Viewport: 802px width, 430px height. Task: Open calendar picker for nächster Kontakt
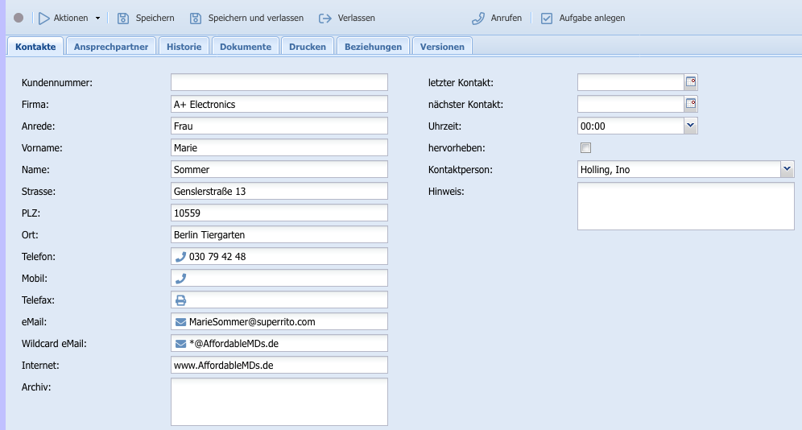click(x=691, y=104)
